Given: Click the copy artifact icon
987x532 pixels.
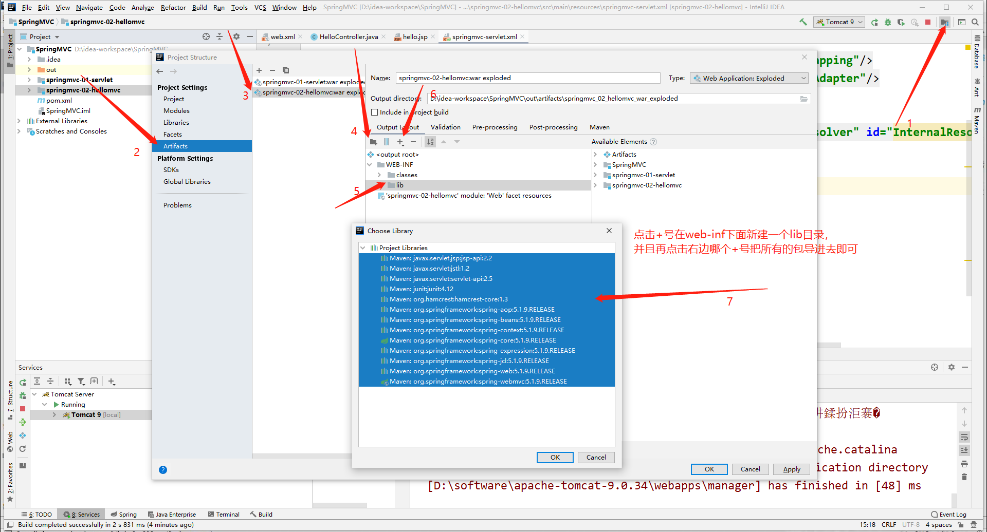Looking at the screenshot, I should (x=286, y=70).
